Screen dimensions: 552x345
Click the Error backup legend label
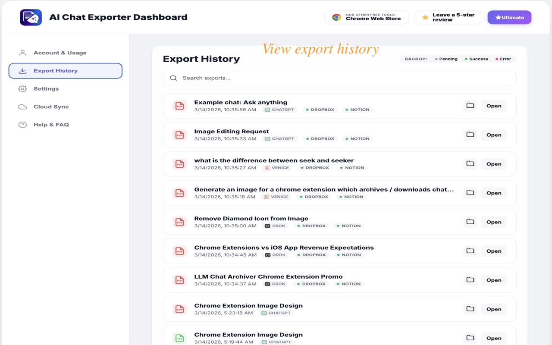click(x=505, y=59)
